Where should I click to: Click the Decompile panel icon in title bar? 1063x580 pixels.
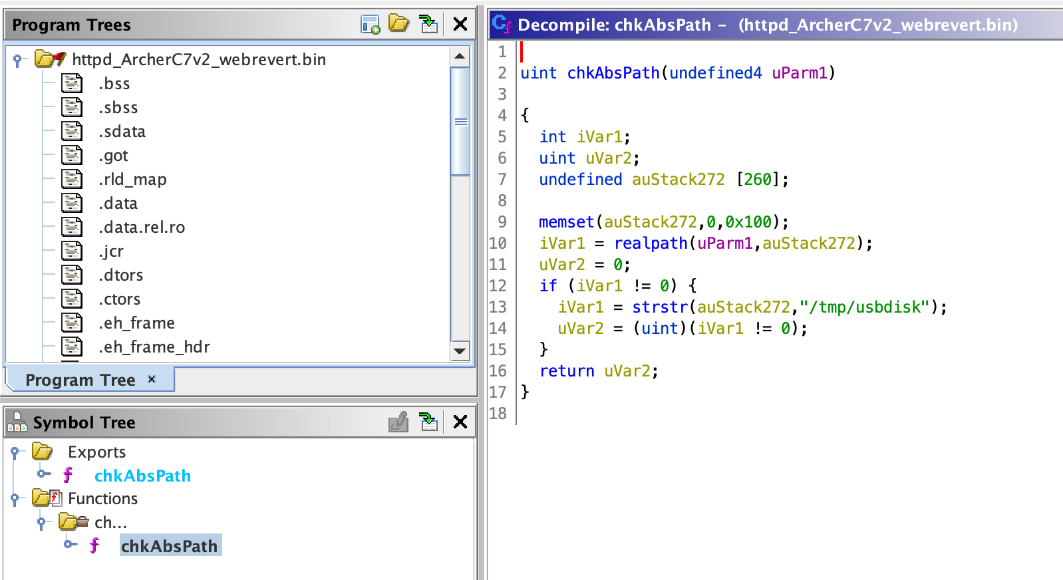pos(502,25)
